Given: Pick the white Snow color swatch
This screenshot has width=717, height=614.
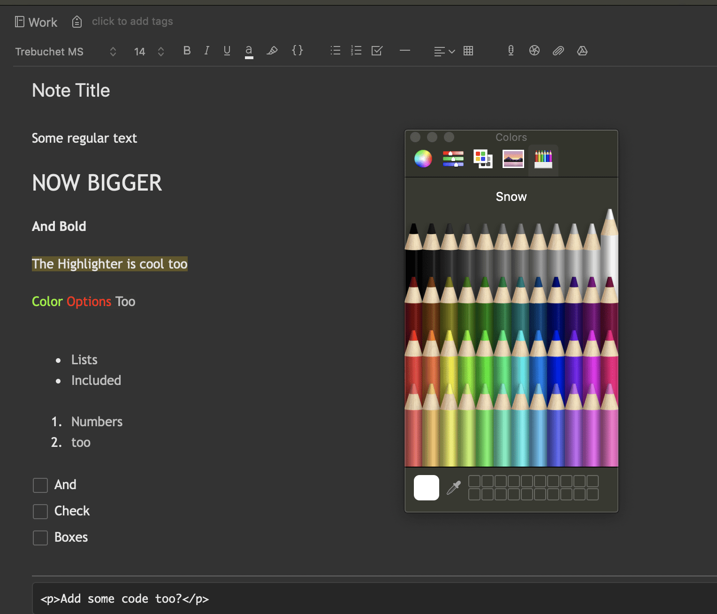Looking at the screenshot, I should pyautogui.click(x=426, y=488).
